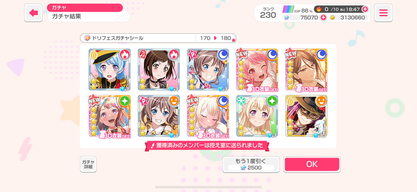The width and height of the screenshot is (417, 192).
Task: Select the NEW long brown-haired girl card
Action: 306,70
